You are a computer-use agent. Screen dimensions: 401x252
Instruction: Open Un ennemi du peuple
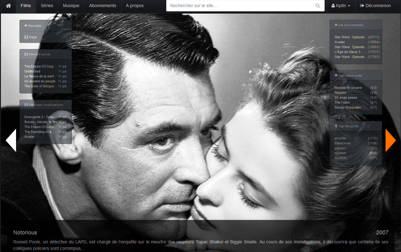point(40,81)
